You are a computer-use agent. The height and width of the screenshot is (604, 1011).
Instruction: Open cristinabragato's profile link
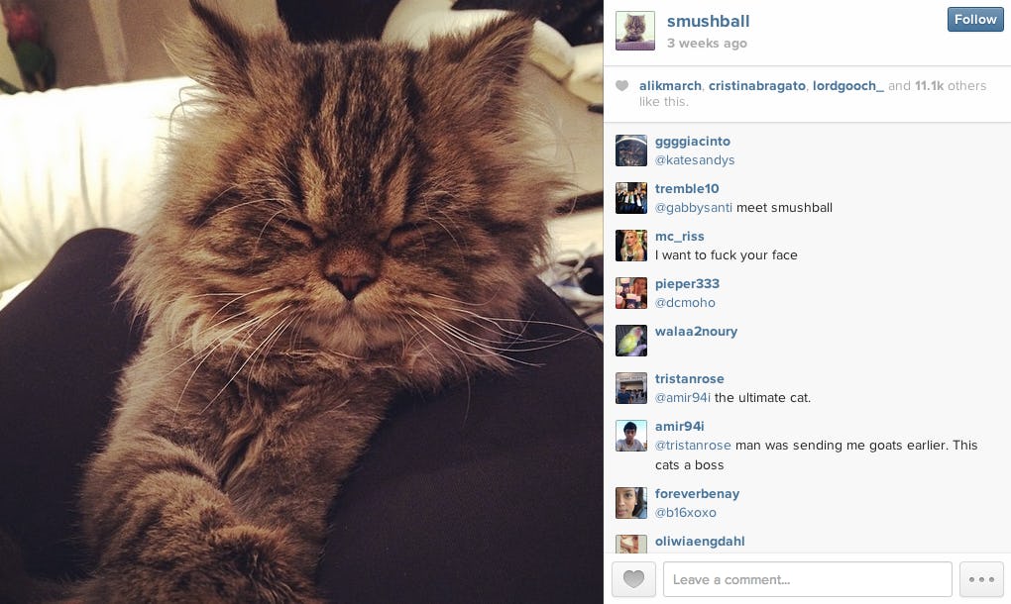pyautogui.click(x=757, y=85)
